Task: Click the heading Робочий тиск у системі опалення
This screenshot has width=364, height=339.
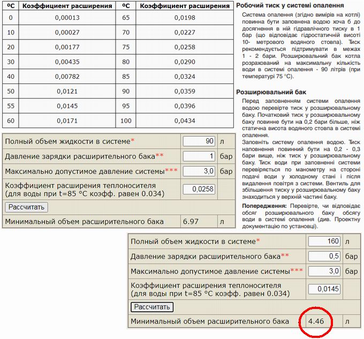Action: (290, 5)
